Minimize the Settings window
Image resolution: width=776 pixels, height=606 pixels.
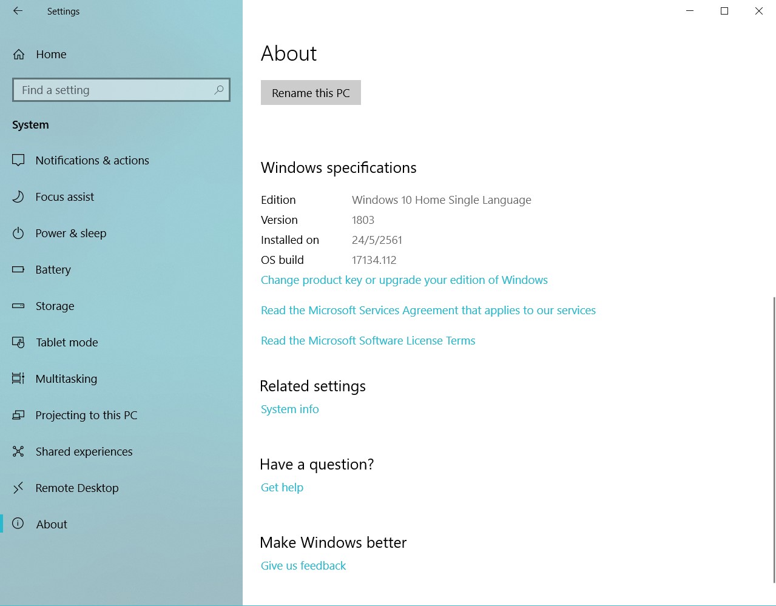coord(690,11)
